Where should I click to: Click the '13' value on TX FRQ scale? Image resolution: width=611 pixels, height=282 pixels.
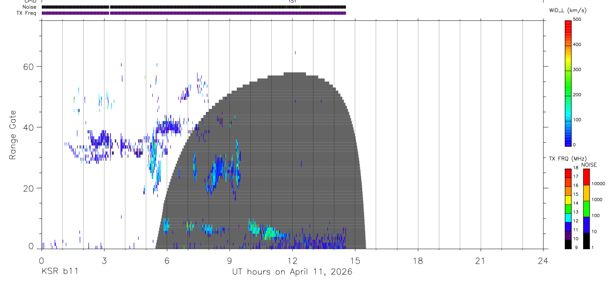click(x=576, y=212)
